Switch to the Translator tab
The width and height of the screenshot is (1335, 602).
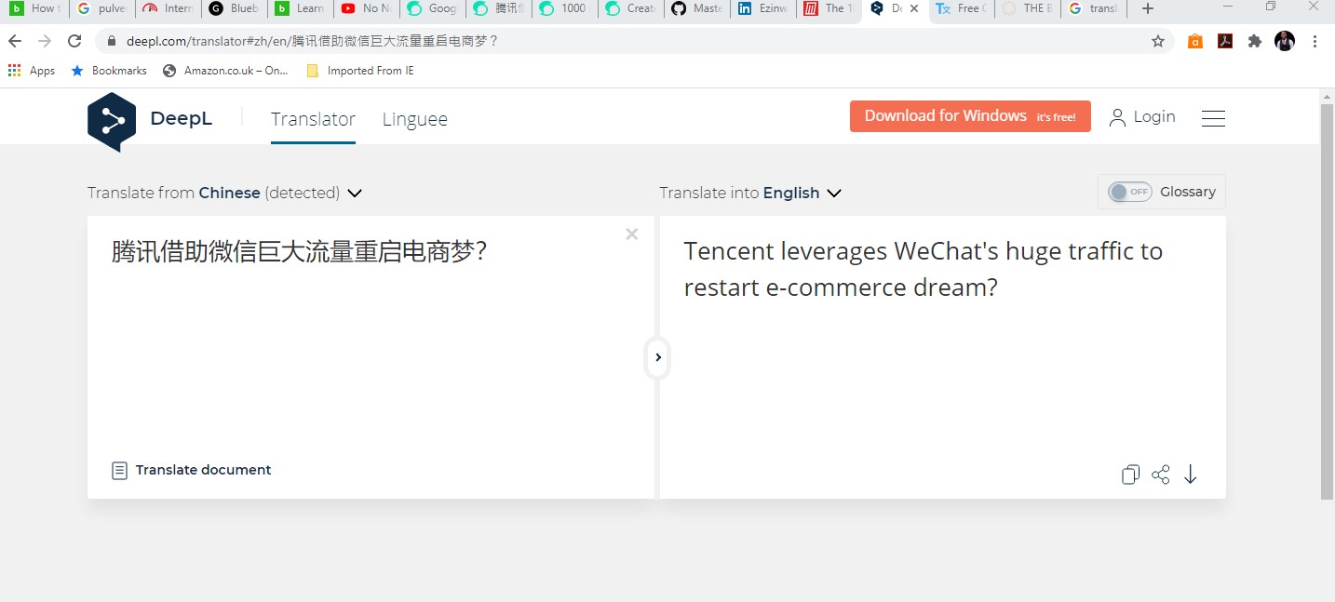pos(313,119)
